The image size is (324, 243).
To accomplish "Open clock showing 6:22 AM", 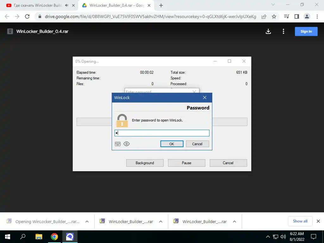I will [297, 237].
